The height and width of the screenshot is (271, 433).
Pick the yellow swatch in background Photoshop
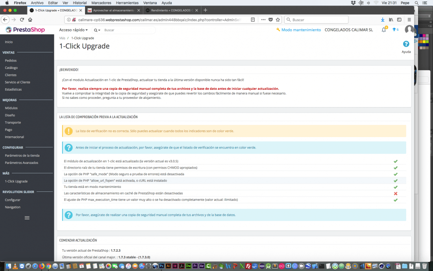point(424,41)
